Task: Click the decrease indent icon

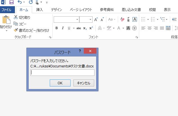Action: click(x=174, y=19)
